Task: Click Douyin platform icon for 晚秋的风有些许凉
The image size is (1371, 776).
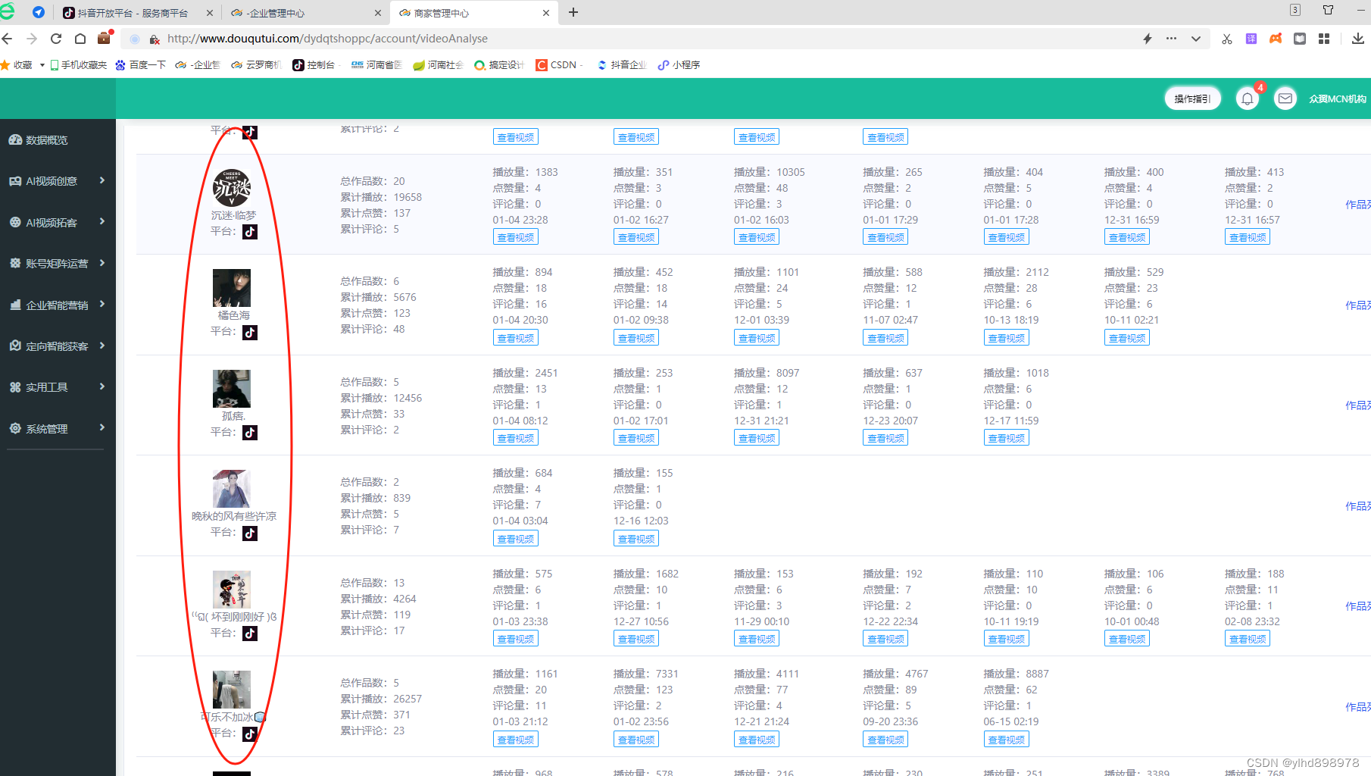Action: [250, 533]
